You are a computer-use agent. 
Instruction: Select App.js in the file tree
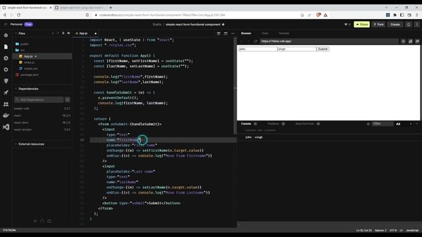[x=28, y=56]
